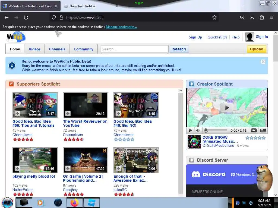Open the extensions puzzle icon
This screenshot has width=278, height=208.
(x=262, y=17)
